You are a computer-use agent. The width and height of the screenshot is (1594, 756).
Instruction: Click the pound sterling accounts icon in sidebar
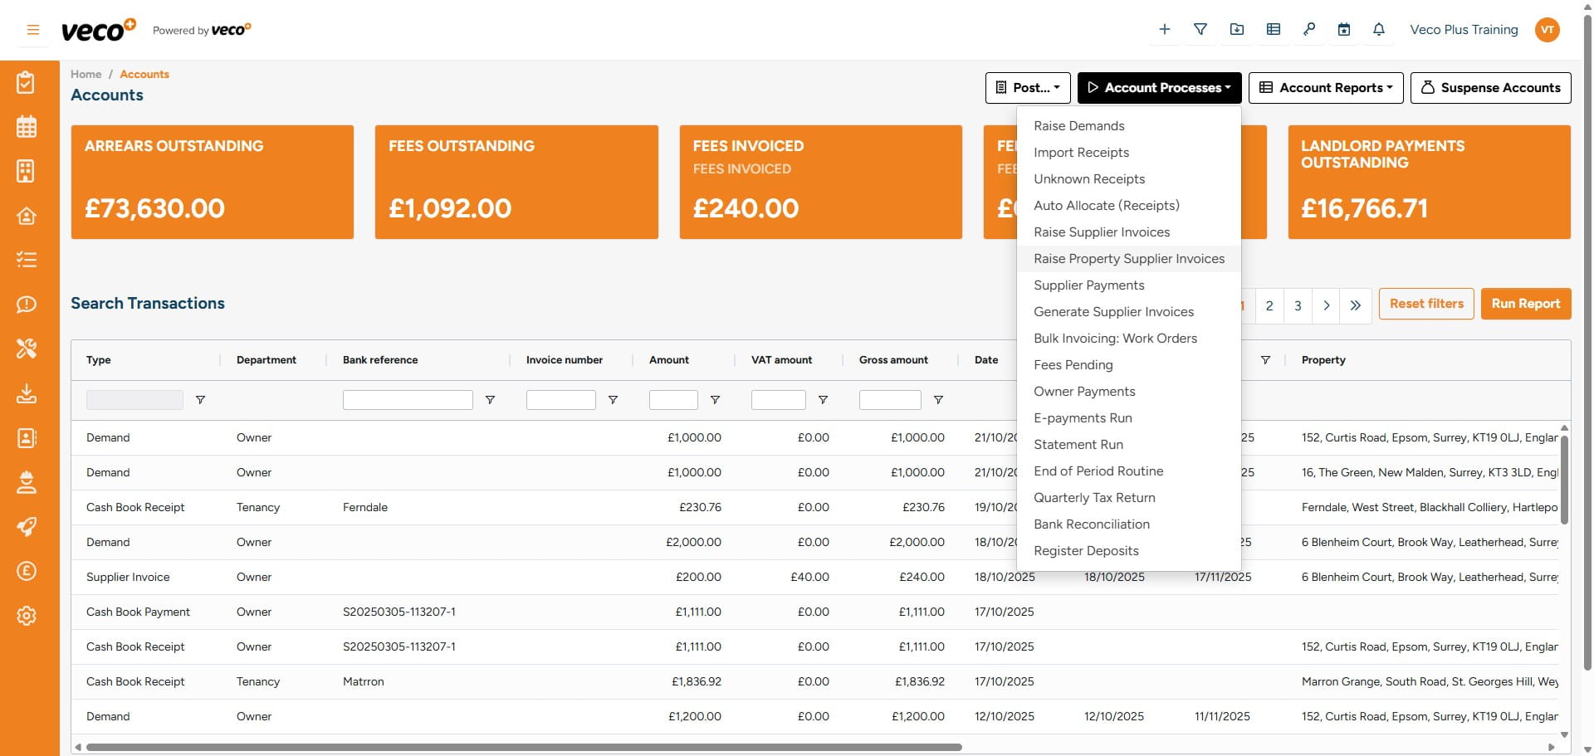[x=27, y=571]
